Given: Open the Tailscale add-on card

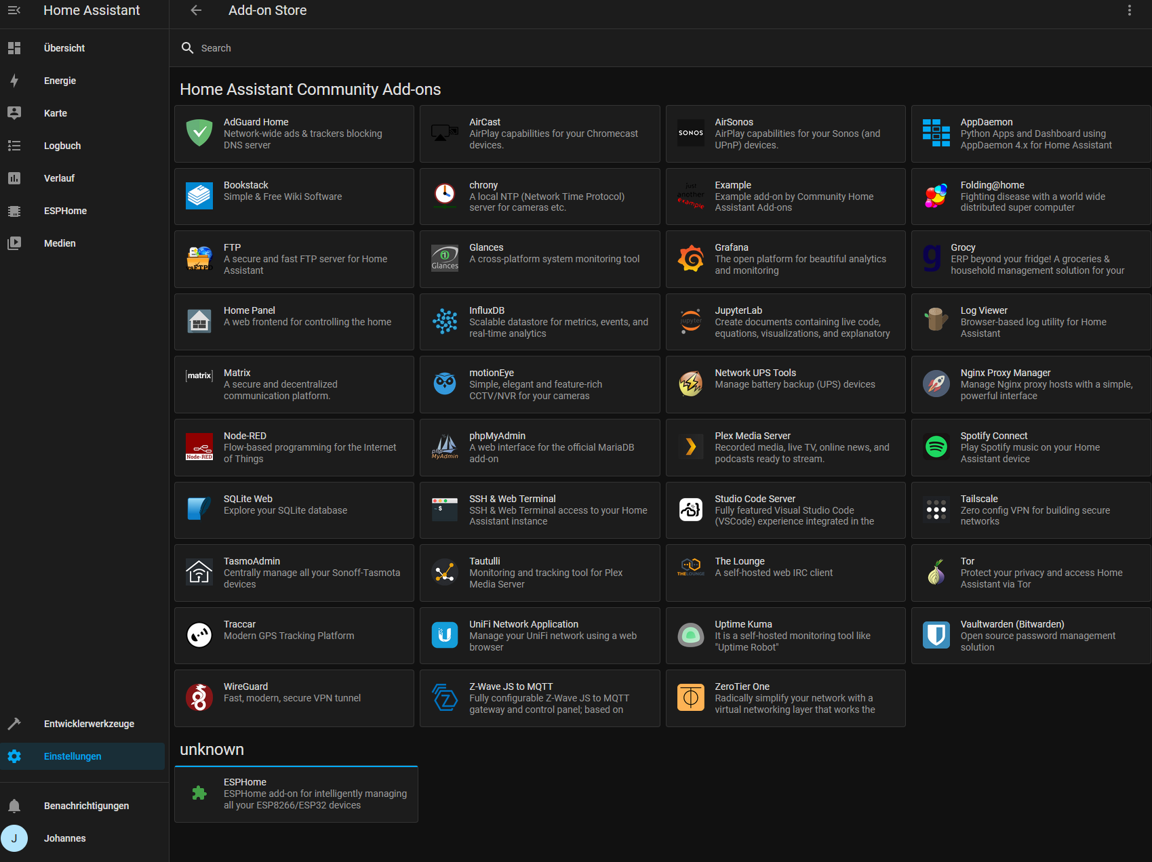Looking at the screenshot, I should (x=1031, y=510).
